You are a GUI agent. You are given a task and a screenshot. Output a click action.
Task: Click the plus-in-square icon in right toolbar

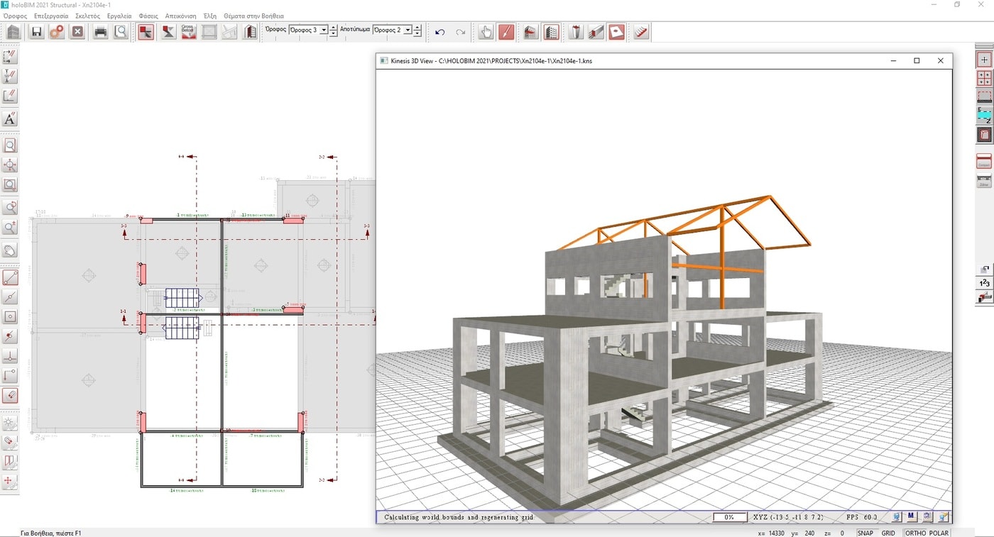[x=984, y=60]
